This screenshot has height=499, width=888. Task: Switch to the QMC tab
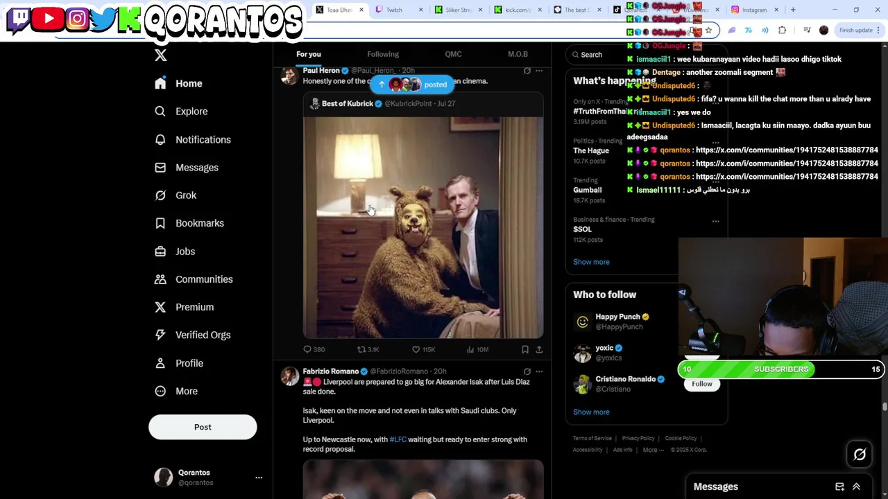(x=453, y=54)
